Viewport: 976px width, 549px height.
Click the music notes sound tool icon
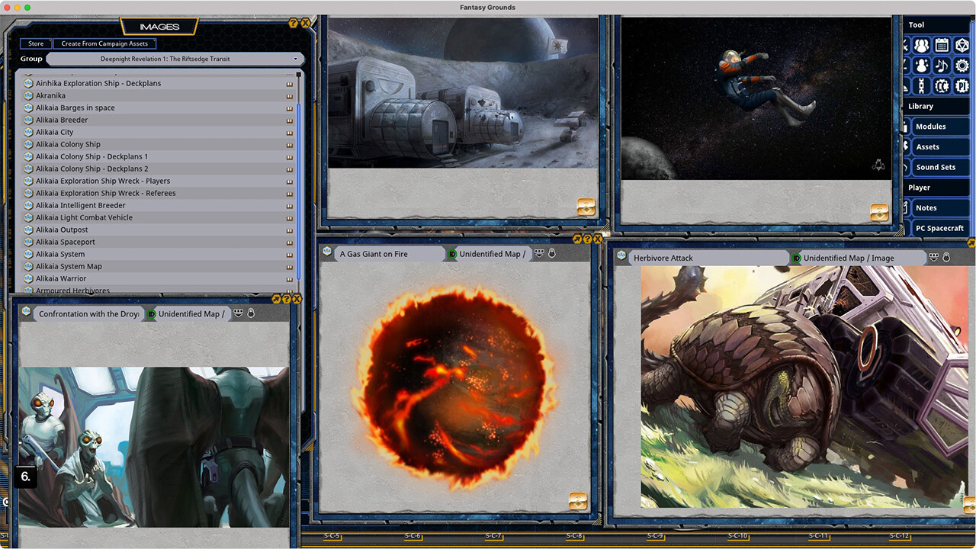point(942,66)
